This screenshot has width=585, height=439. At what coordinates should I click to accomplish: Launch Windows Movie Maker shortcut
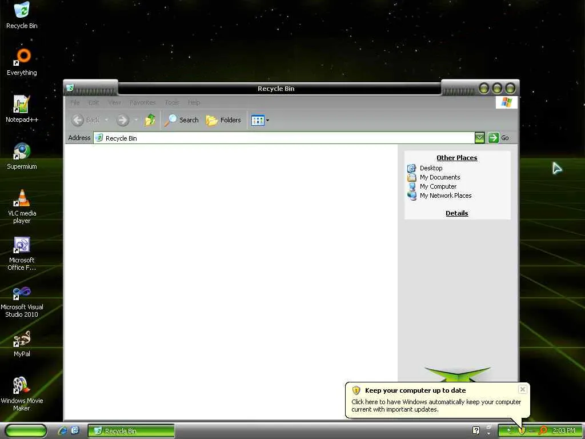pos(22,394)
